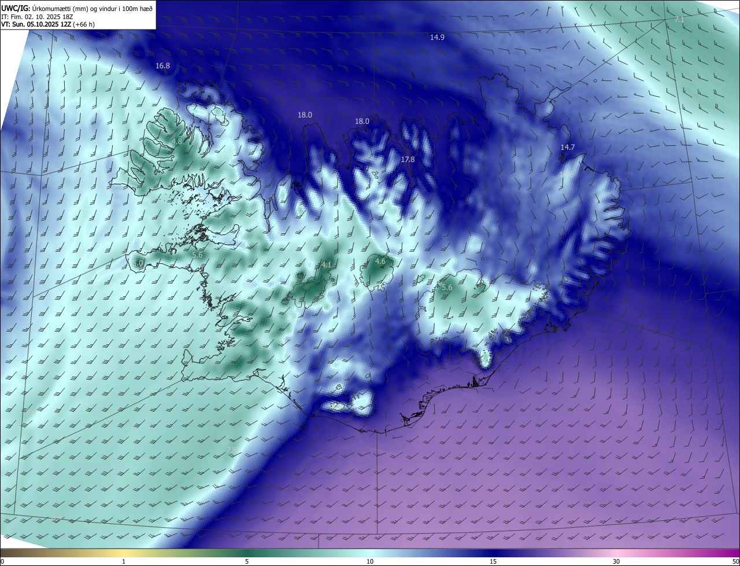Click the dark green segment of the color scale above the 5 tick
The image size is (740, 566).
click(247, 553)
